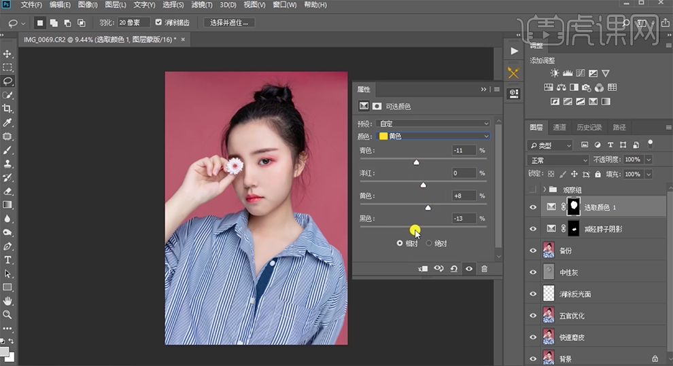Select the 绝对 radio option
The width and height of the screenshot is (673, 366).
[429, 243]
